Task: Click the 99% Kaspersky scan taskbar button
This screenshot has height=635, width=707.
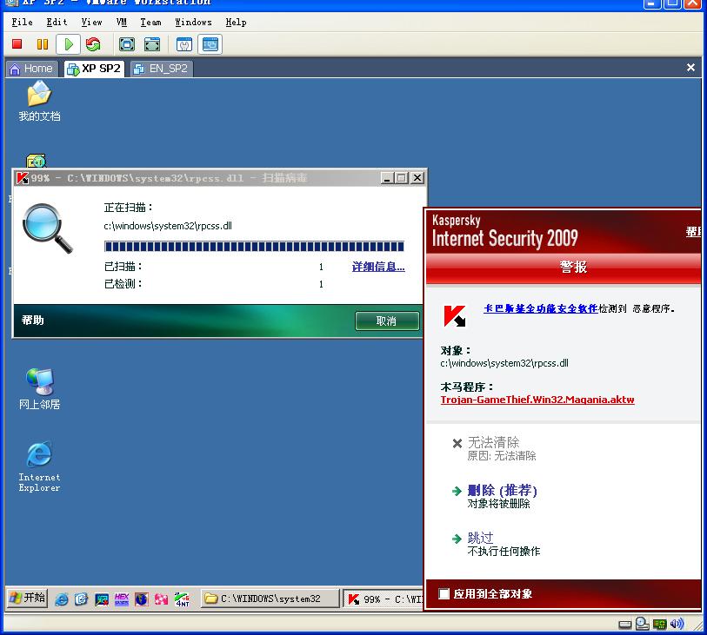Action: pyautogui.click(x=383, y=599)
